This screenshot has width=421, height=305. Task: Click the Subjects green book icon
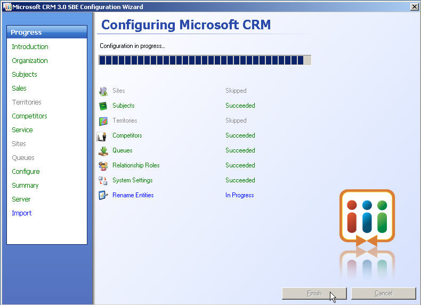click(x=103, y=106)
